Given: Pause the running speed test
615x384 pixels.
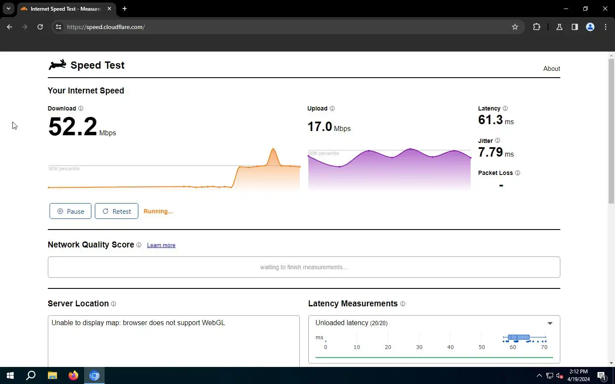Looking at the screenshot, I should (70, 211).
